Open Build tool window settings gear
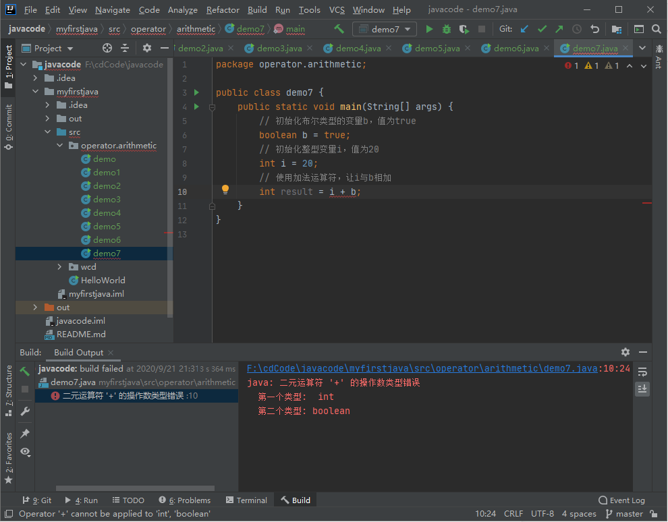 [625, 352]
